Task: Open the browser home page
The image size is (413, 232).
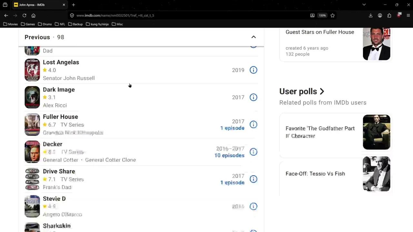Action: [33, 15]
